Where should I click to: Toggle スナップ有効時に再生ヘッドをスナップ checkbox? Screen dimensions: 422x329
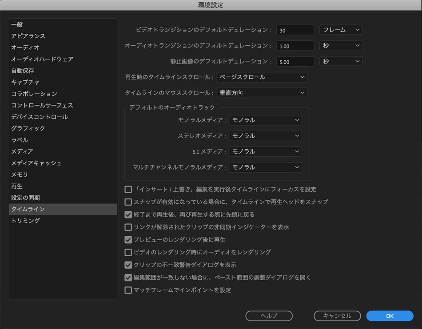point(128,202)
